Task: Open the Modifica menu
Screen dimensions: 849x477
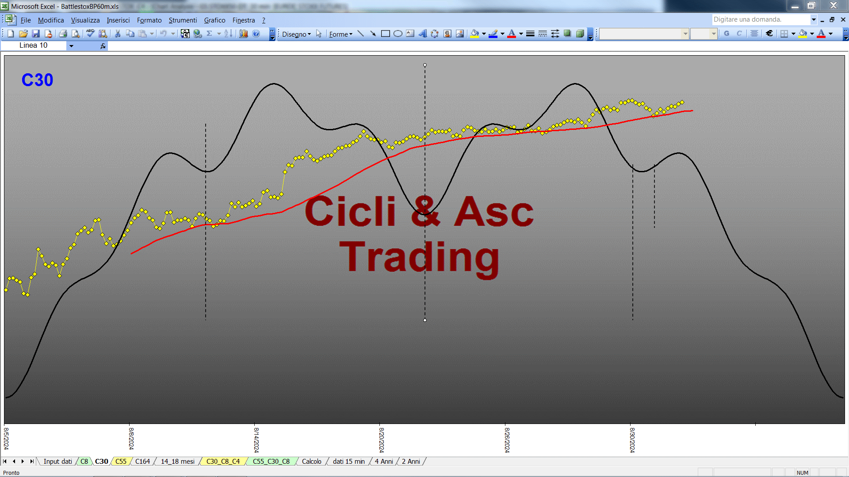Action: pyautogui.click(x=51, y=20)
